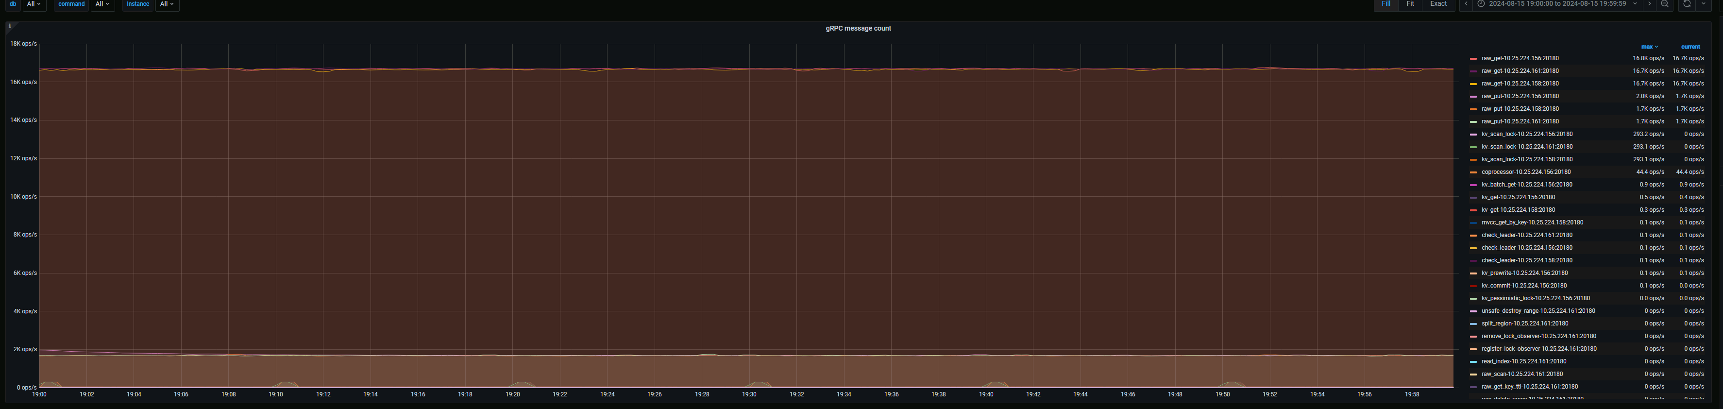Refresh the dashboard
This screenshot has width=1723, height=409.
point(1687,4)
